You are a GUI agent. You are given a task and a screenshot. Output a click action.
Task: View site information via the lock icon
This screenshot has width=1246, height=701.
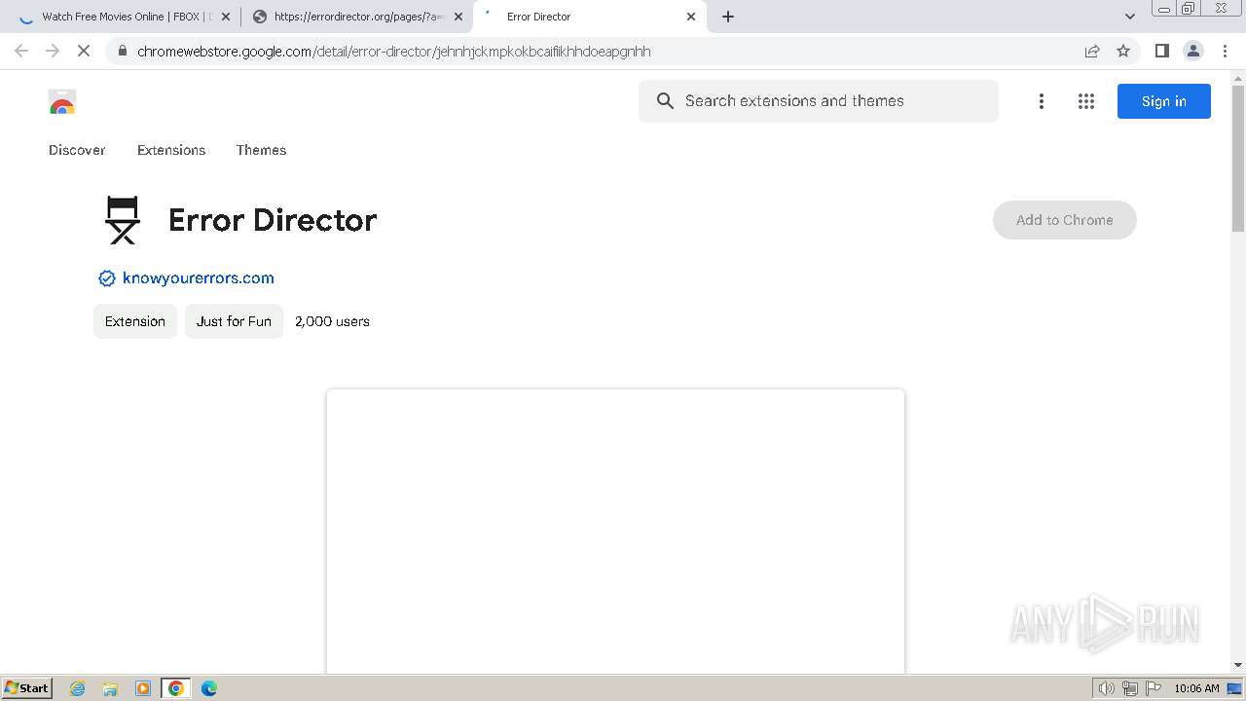(x=122, y=52)
